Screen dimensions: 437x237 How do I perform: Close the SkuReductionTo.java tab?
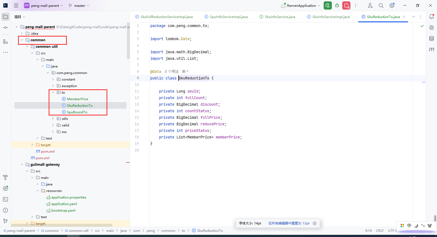404,17
